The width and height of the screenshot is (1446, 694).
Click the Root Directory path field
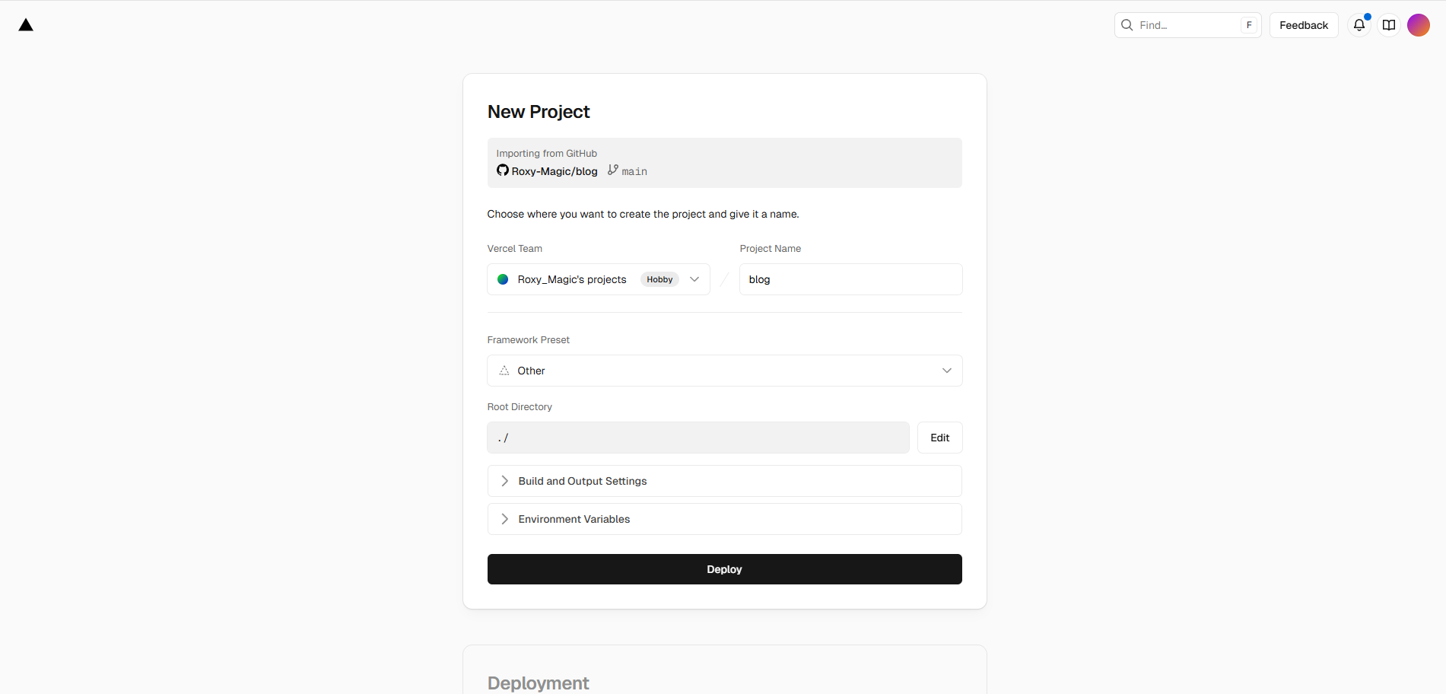pos(698,438)
